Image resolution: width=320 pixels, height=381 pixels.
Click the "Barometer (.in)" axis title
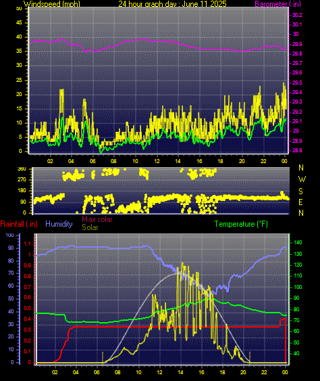coord(278,4)
